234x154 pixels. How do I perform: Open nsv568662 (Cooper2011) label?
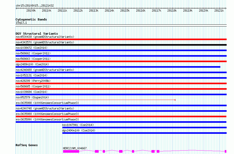(33, 53)
